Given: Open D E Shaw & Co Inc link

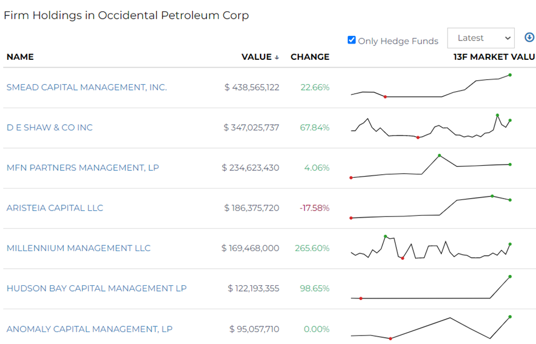Looking at the screenshot, I should tap(50, 128).
